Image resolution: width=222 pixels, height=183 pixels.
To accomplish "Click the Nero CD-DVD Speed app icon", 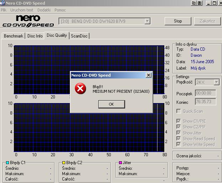I will point(2,3).
